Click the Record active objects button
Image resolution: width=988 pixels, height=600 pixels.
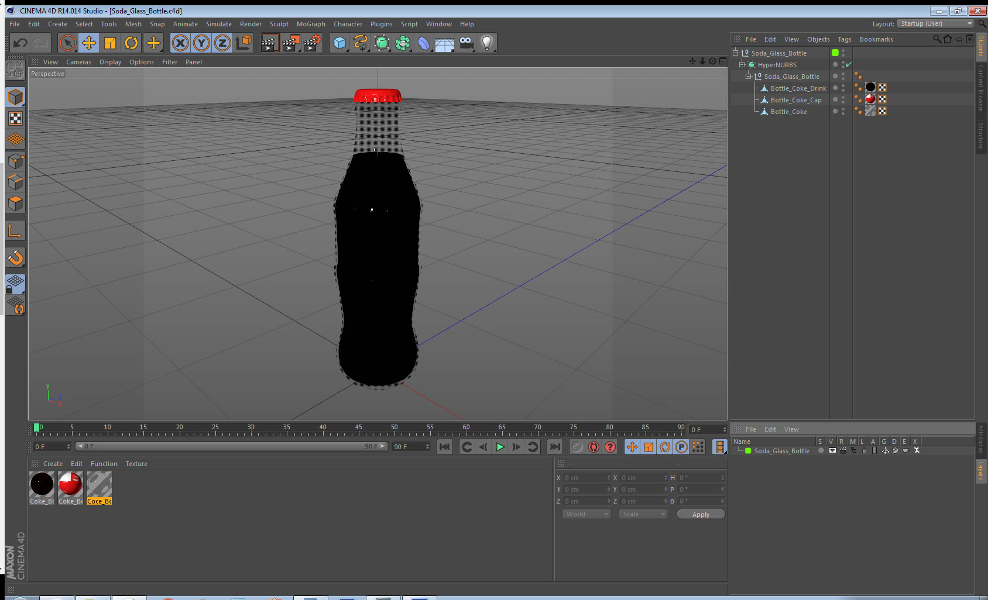click(x=577, y=447)
